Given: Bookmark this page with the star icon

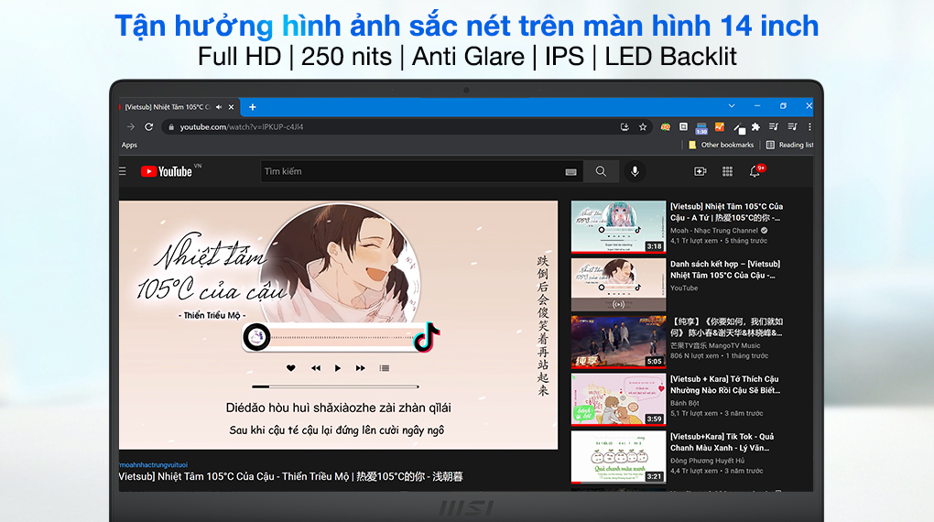Looking at the screenshot, I should click(x=643, y=126).
